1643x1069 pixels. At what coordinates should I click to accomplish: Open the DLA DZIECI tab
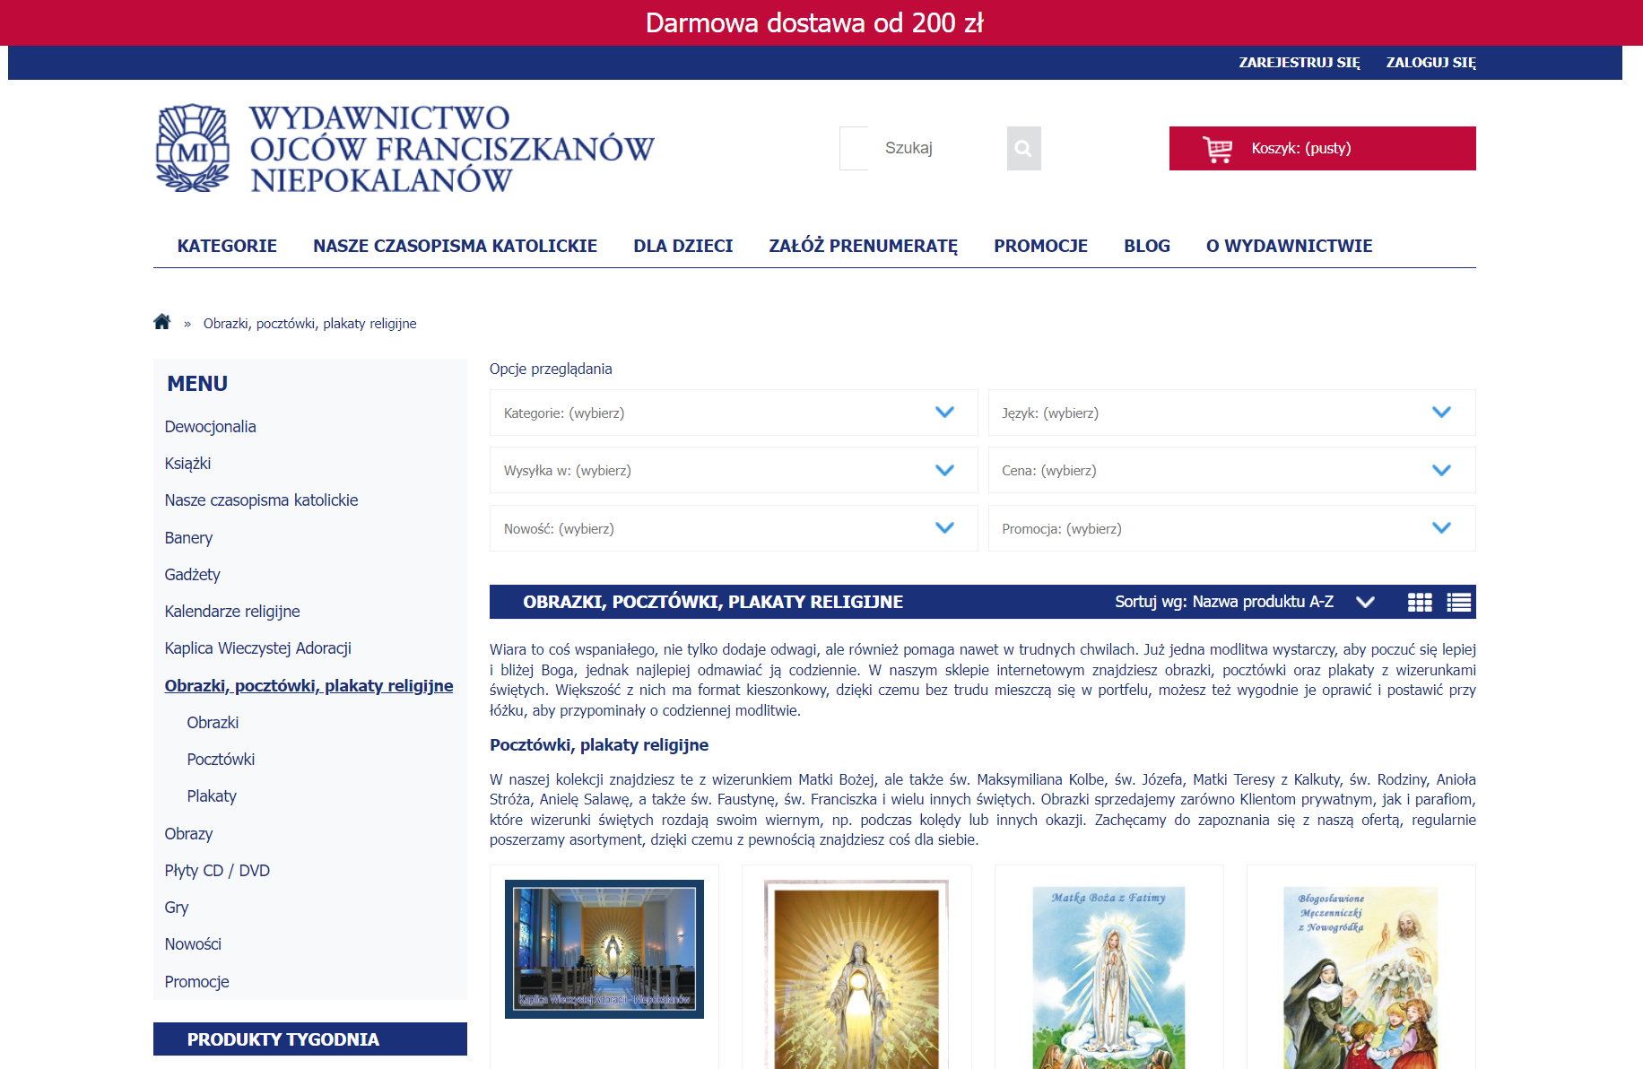click(x=682, y=245)
